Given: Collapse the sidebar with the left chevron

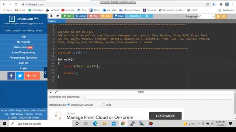Looking at the screenshot, I should (x=45, y=73).
